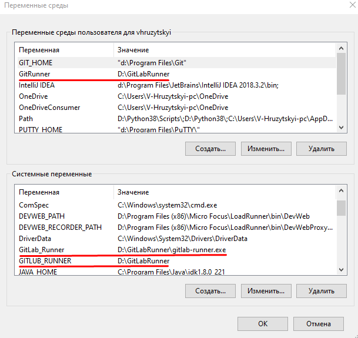The width and height of the screenshot is (358, 338).
Task: Click system variables list scroll-down arrow
Action: [x=342, y=270]
